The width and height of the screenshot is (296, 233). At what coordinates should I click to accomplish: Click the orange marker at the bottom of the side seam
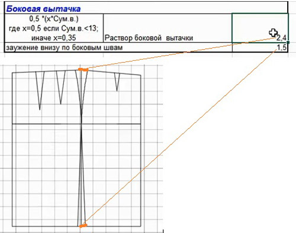(x=83, y=225)
